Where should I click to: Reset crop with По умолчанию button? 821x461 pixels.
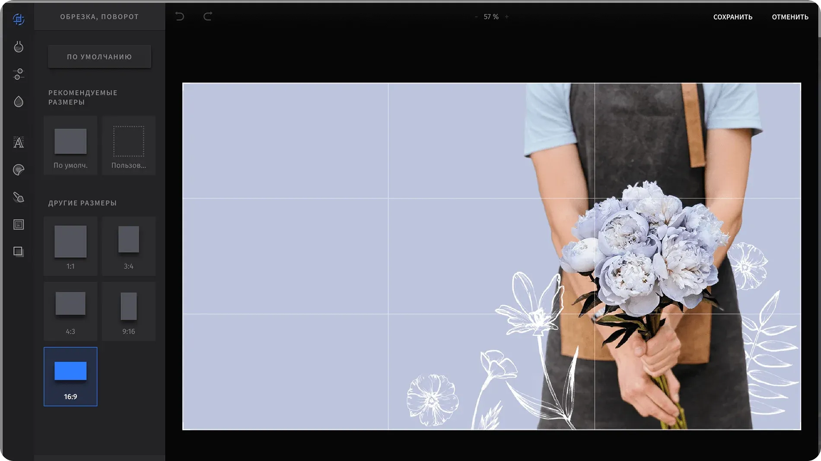pos(99,57)
